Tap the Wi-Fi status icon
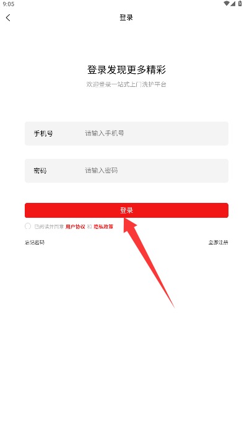252x448 pixels. (227, 4)
